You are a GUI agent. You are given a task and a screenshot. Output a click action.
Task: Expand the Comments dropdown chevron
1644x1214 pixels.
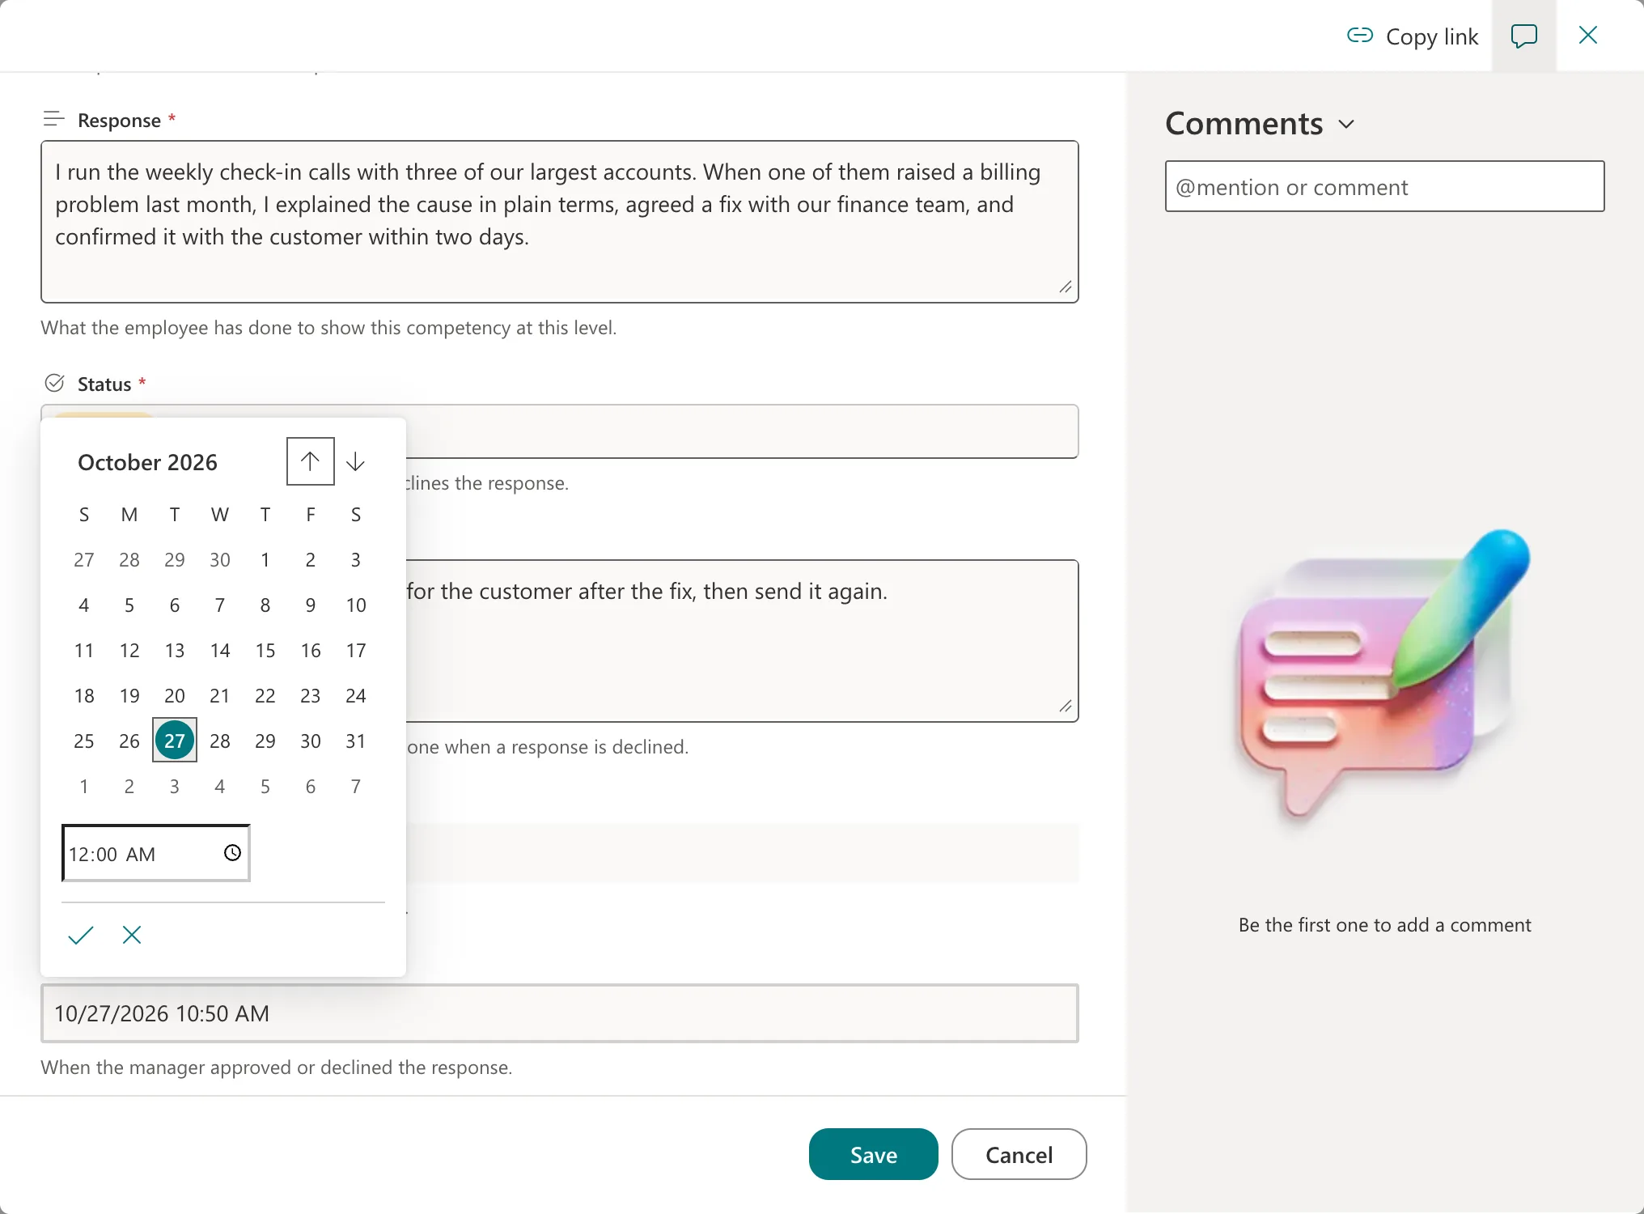click(1346, 125)
